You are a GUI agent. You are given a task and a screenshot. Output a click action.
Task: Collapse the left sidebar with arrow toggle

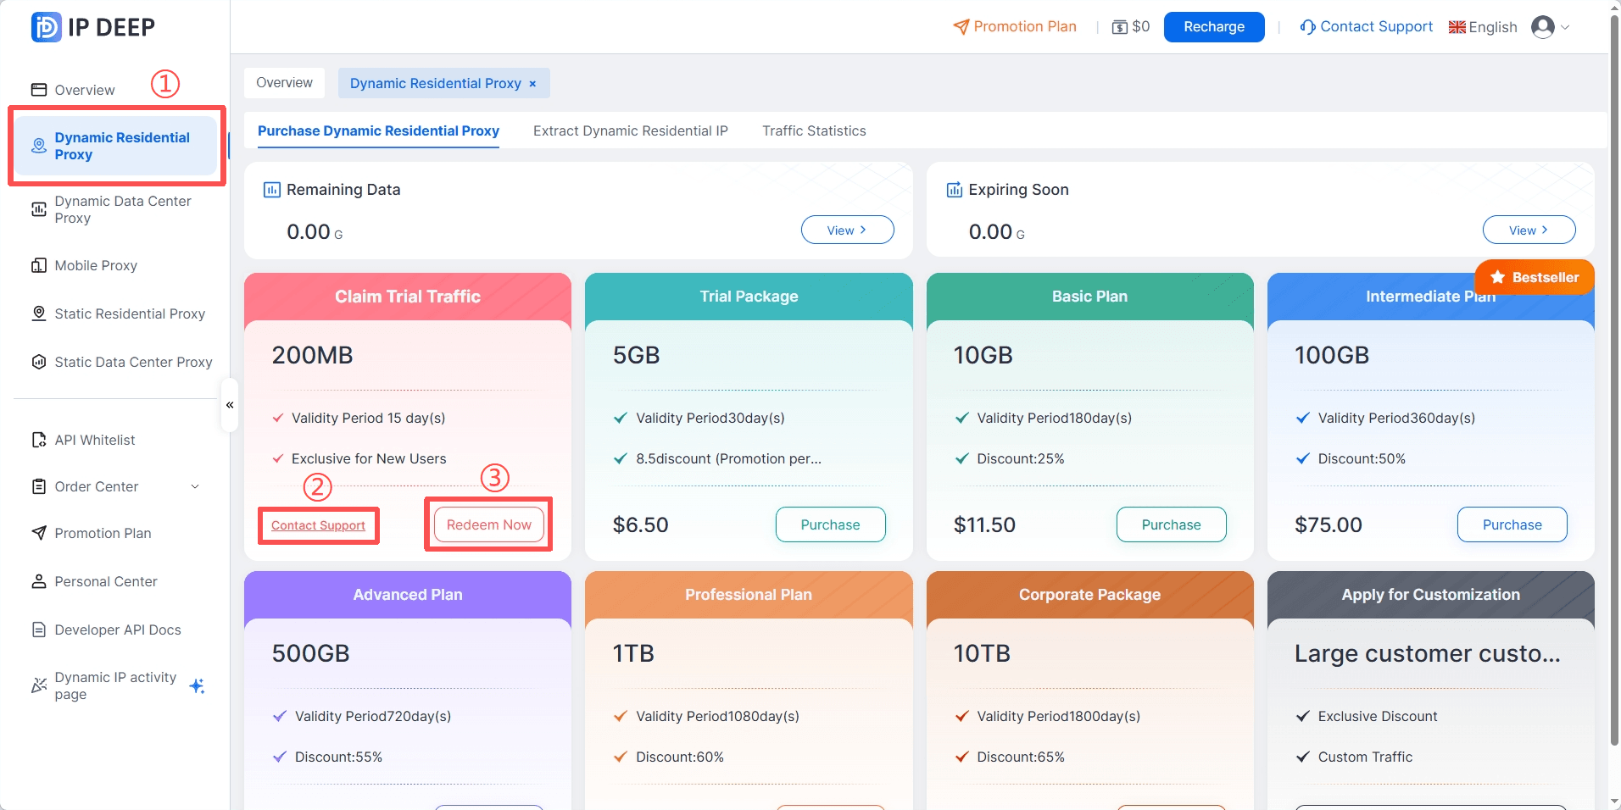(230, 405)
